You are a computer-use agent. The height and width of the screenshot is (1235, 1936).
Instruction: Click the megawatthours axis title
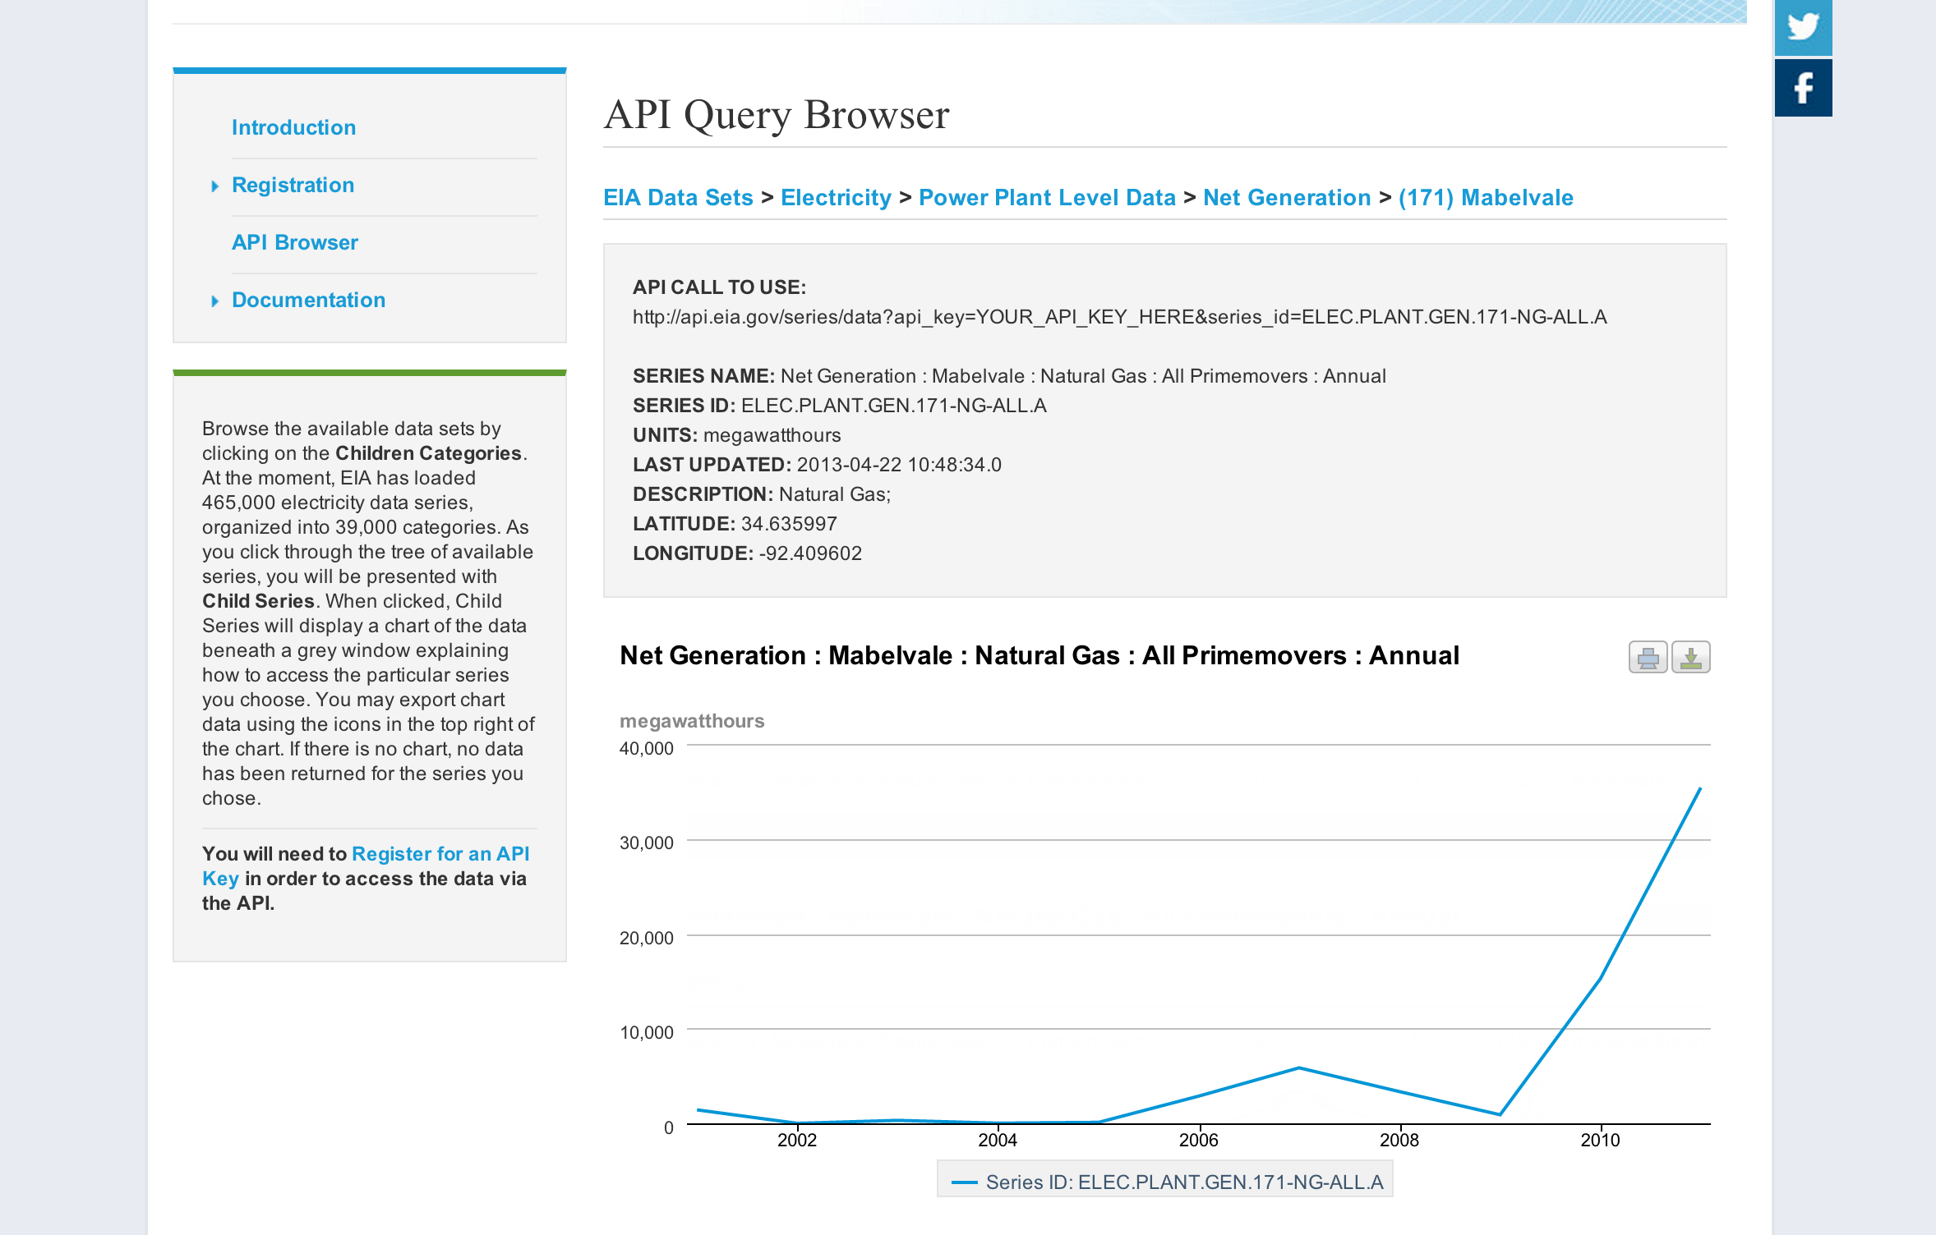[692, 721]
